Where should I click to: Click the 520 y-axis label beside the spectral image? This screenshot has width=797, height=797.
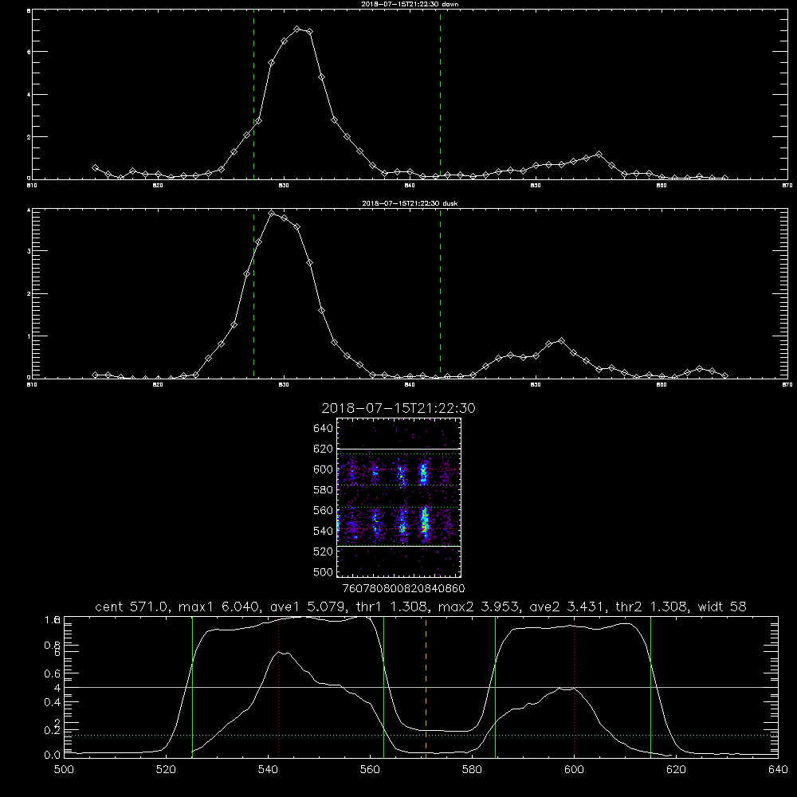[x=324, y=552]
